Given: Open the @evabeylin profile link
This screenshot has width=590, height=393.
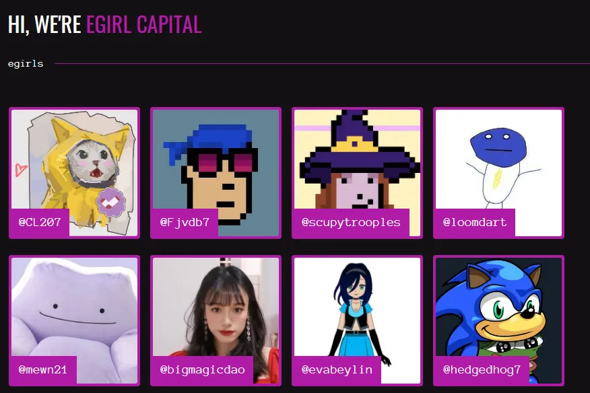Looking at the screenshot, I should tap(337, 369).
